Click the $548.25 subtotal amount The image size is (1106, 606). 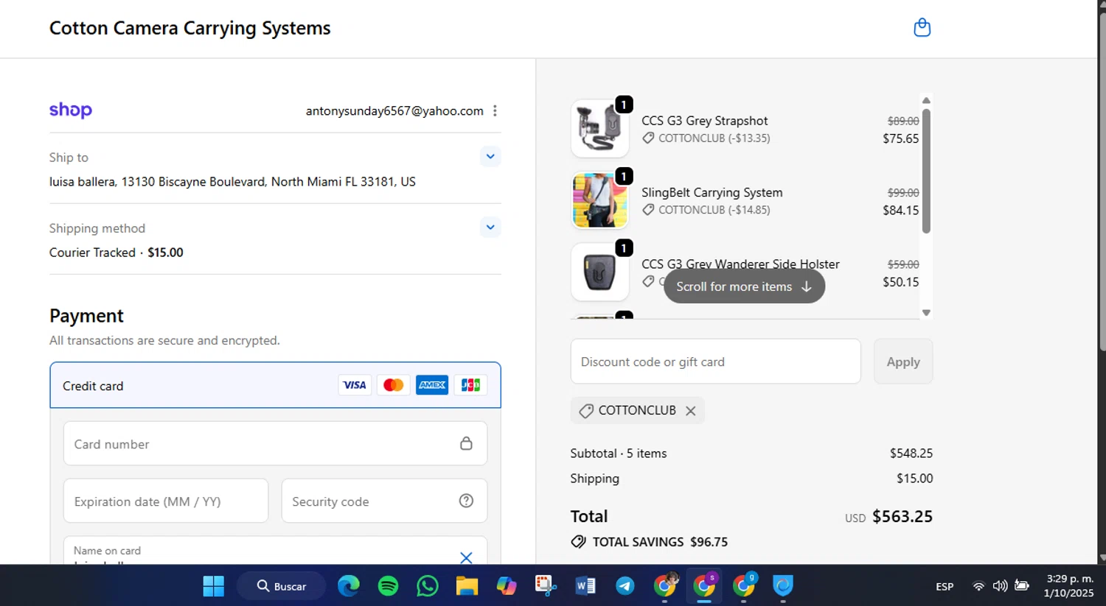[911, 453]
